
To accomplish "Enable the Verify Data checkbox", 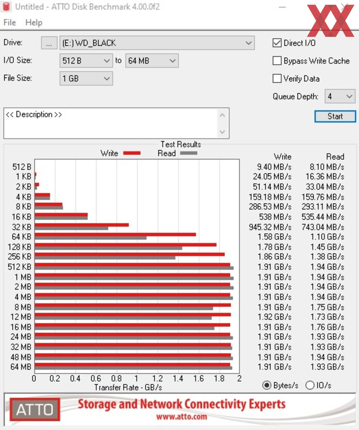I will pos(277,78).
